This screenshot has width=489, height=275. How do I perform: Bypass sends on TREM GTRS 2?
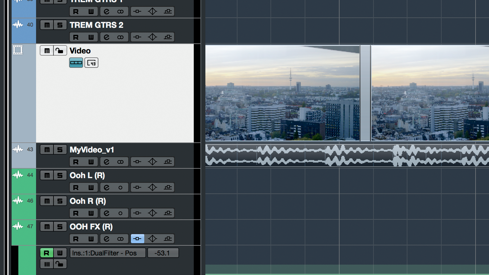[x=168, y=37]
